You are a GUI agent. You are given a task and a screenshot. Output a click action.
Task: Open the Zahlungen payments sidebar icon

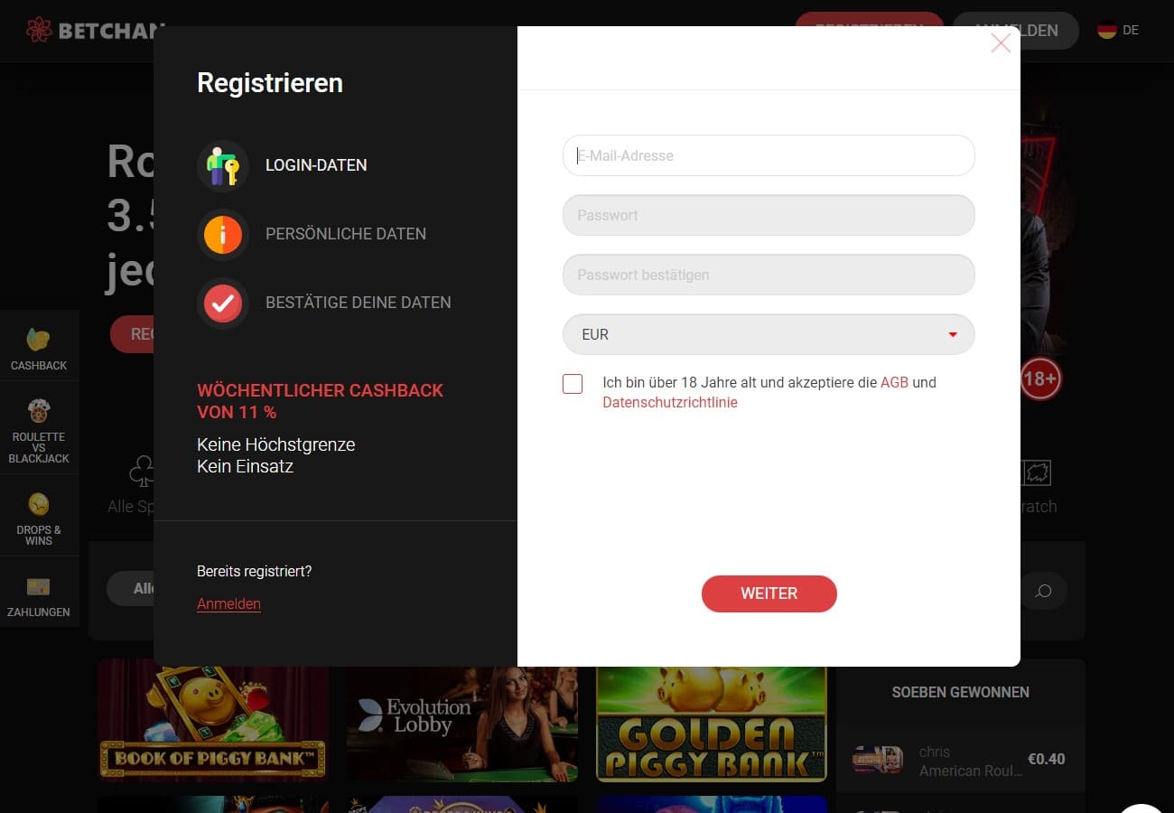pyautogui.click(x=39, y=586)
